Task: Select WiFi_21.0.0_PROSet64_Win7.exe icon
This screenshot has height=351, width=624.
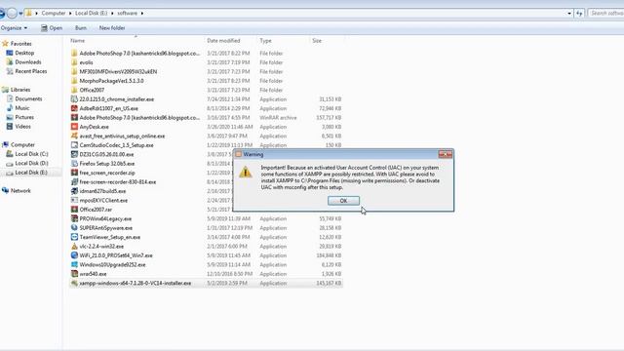Action: pyautogui.click(x=74, y=255)
